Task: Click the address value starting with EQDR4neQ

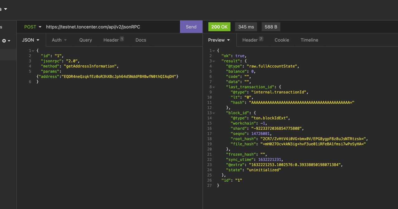Action: point(119,77)
